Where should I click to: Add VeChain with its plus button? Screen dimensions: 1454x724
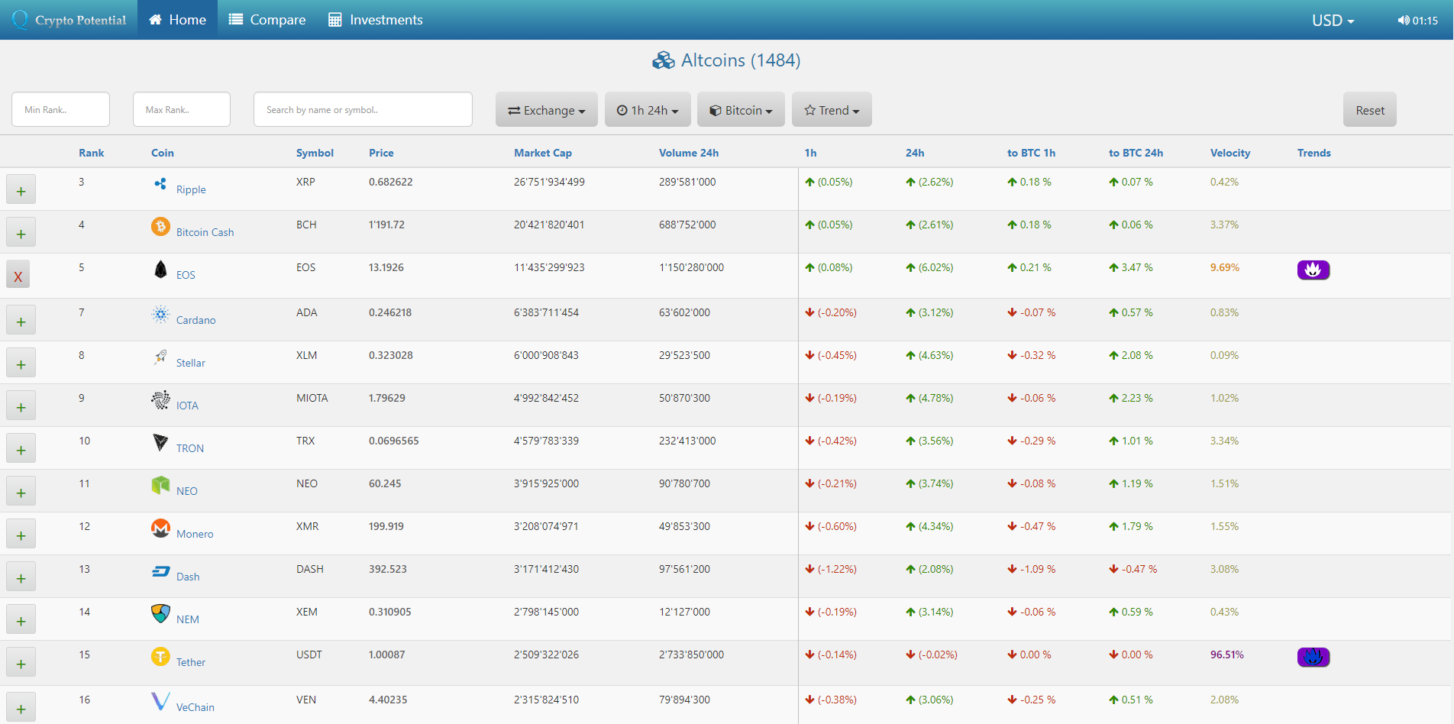pyautogui.click(x=21, y=708)
